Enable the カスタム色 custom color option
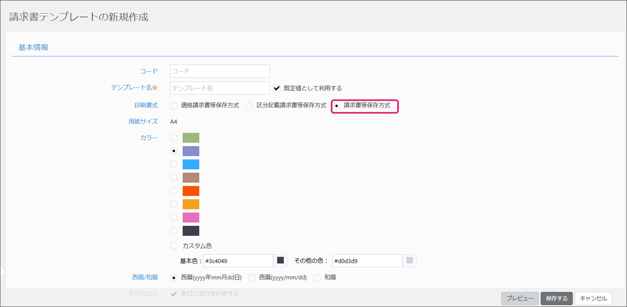 (x=174, y=246)
